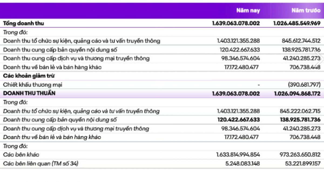Click value 845.222.062.715
This screenshot has width=324, height=182.
[x=300, y=111]
